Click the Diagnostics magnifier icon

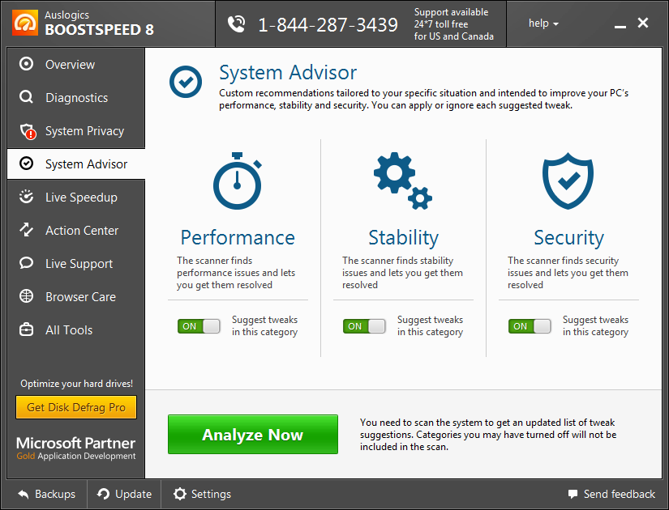pos(26,97)
